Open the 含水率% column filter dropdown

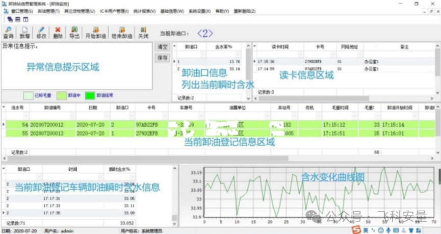point(238,54)
